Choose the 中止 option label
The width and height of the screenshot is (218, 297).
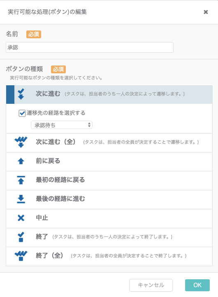(x=42, y=217)
